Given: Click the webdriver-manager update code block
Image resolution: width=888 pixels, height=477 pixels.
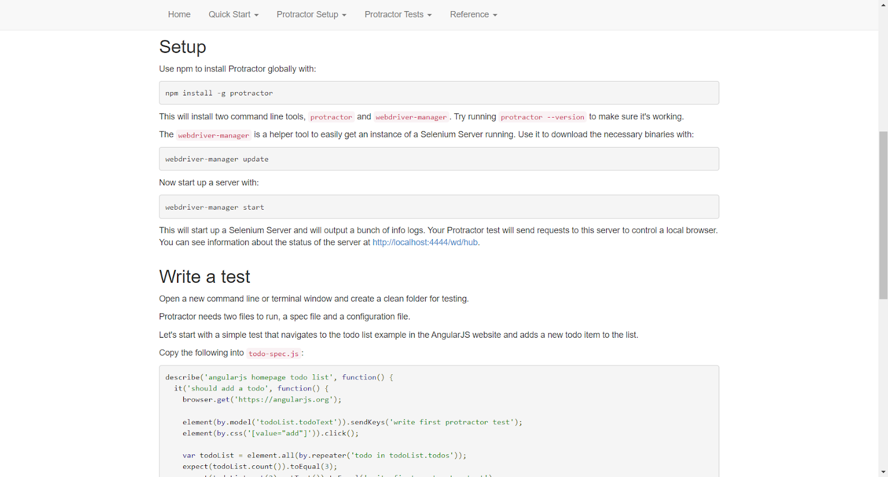Looking at the screenshot, I should point(438,159).
